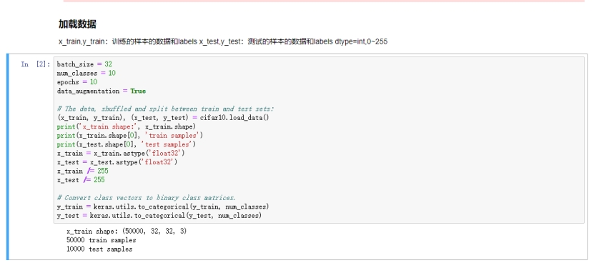
Task: Click the 'In [2]:' cell prompt
Action: 36,64
